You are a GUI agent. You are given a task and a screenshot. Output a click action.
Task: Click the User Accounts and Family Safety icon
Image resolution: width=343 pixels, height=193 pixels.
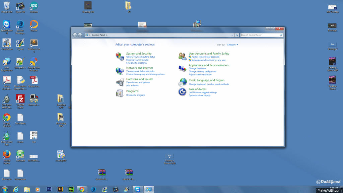pos(183,56)
